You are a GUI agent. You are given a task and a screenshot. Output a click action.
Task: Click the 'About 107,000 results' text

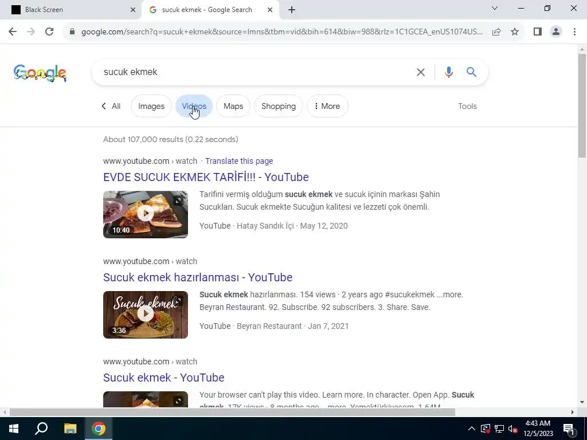pos(171,139)
